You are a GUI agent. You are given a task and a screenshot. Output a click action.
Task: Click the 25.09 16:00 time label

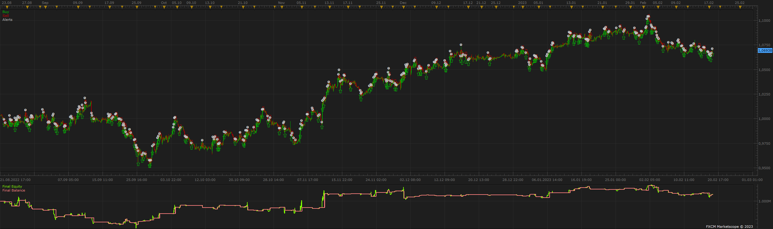coord(137,180)
